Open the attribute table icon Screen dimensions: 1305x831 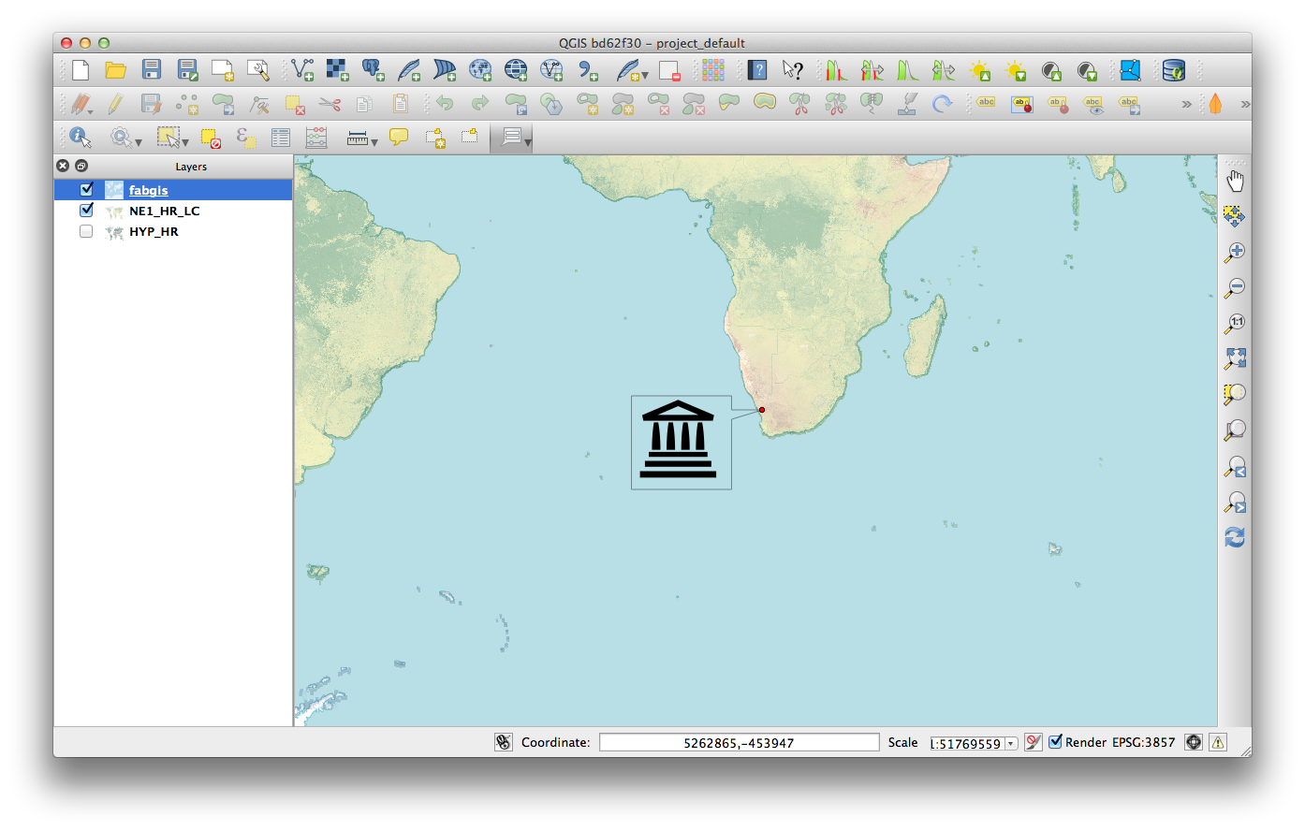click(281, 138)
